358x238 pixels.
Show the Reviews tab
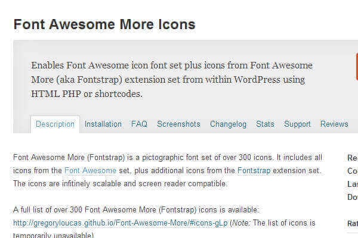pyautogui.click(x=334, y=124)
